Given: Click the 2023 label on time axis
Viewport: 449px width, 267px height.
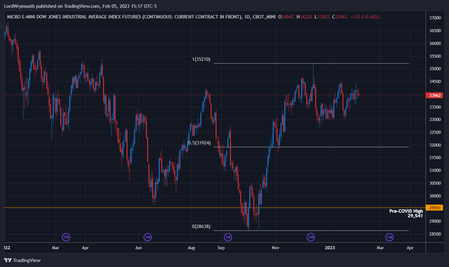Looking at the screenshot, I should pos(330,248).
